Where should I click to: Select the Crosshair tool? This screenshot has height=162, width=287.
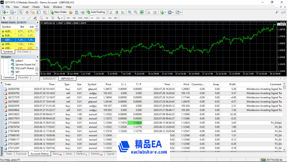[10, 18]
